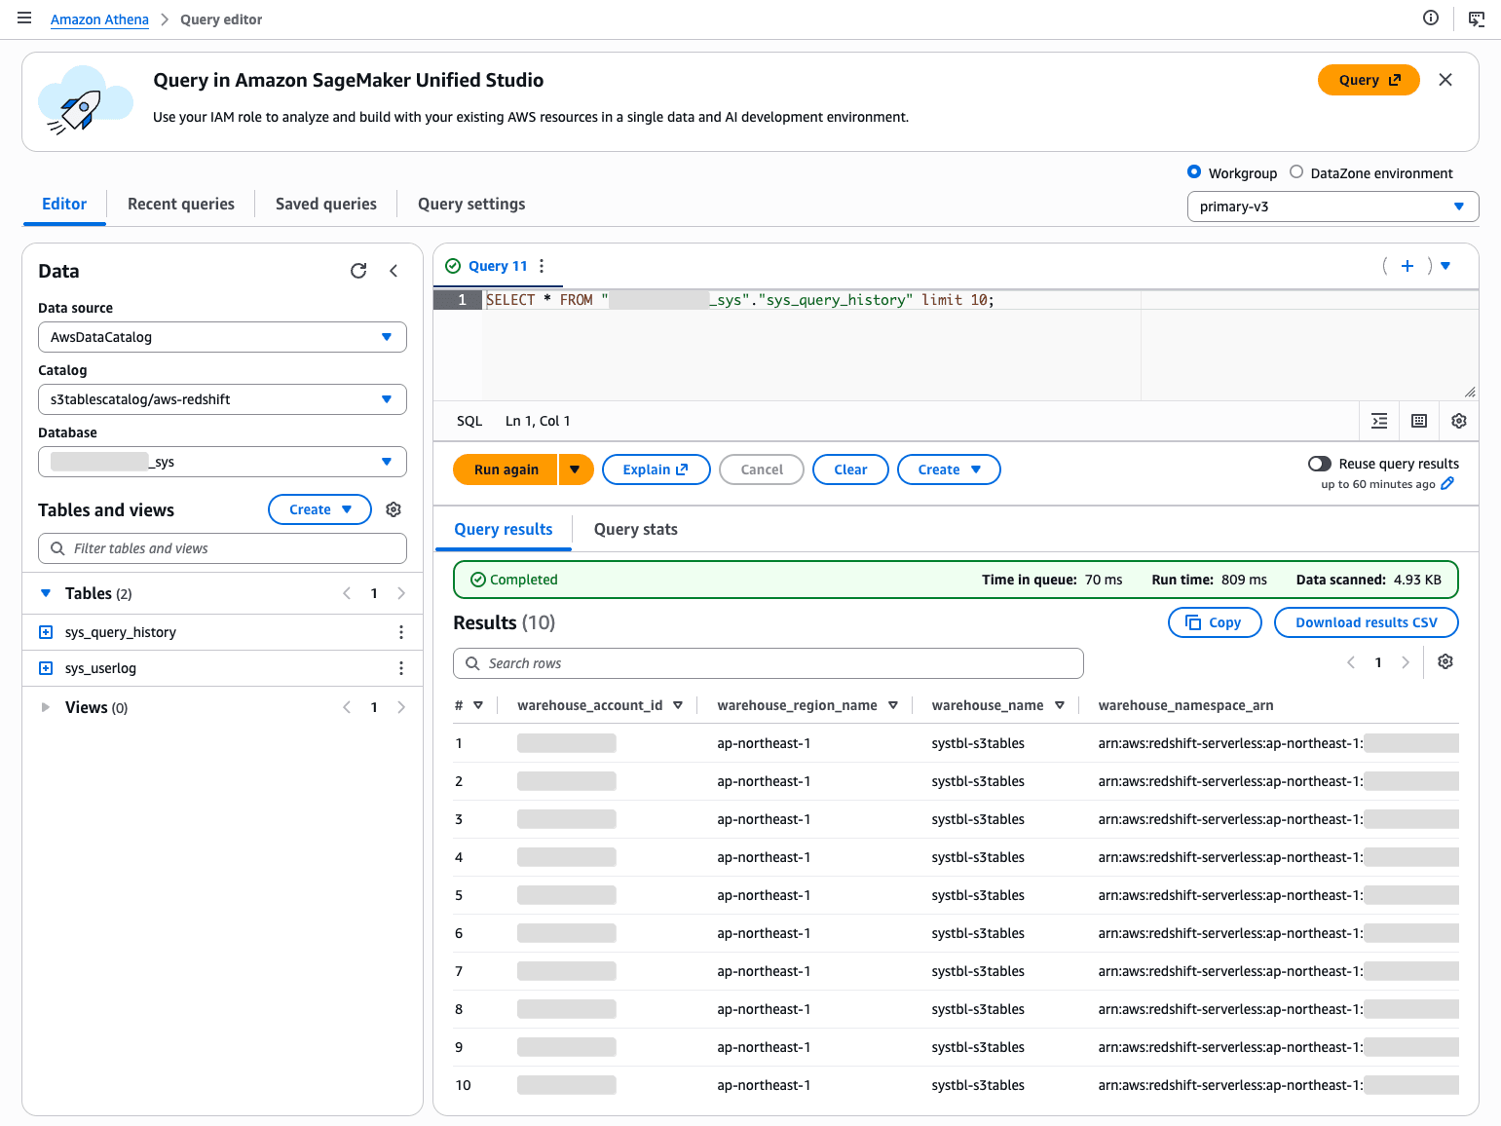Screen dimensions: 1501x1126
Task: Open Query 11 tab options menu
Action: [542, 266]
